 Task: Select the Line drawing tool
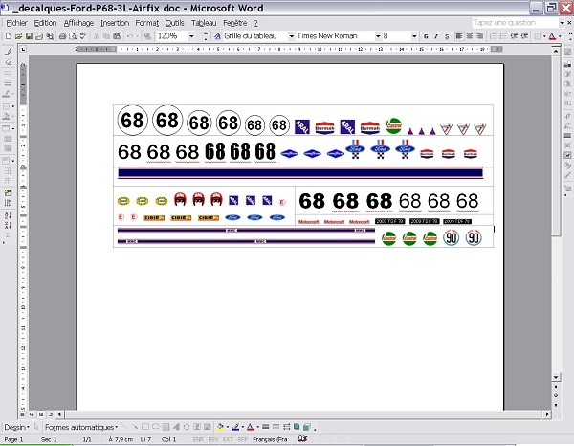(x=124, y=427)
